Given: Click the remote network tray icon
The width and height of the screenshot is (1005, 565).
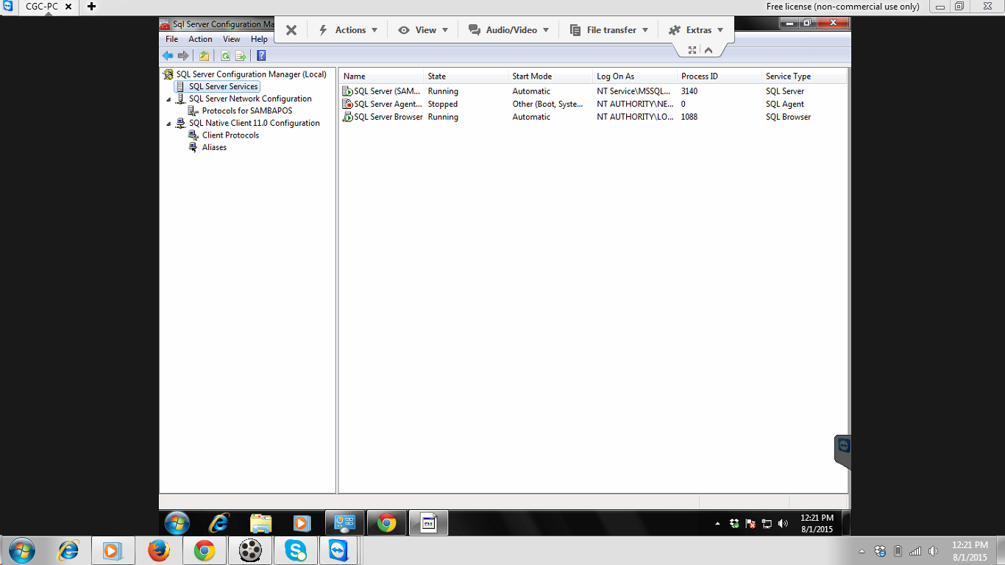Looking at the screenshot, I should [767, 524].
